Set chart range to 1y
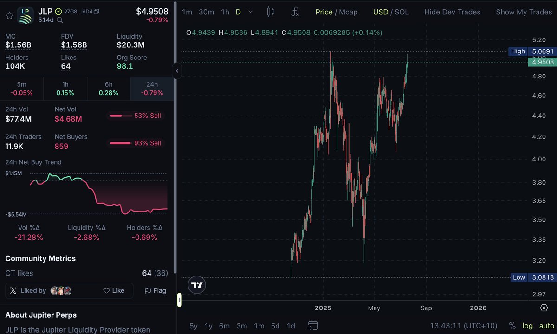The image size is (557, 334). point(208,326)
